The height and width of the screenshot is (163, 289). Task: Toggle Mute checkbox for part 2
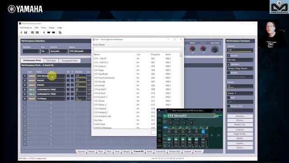point(68,81)
